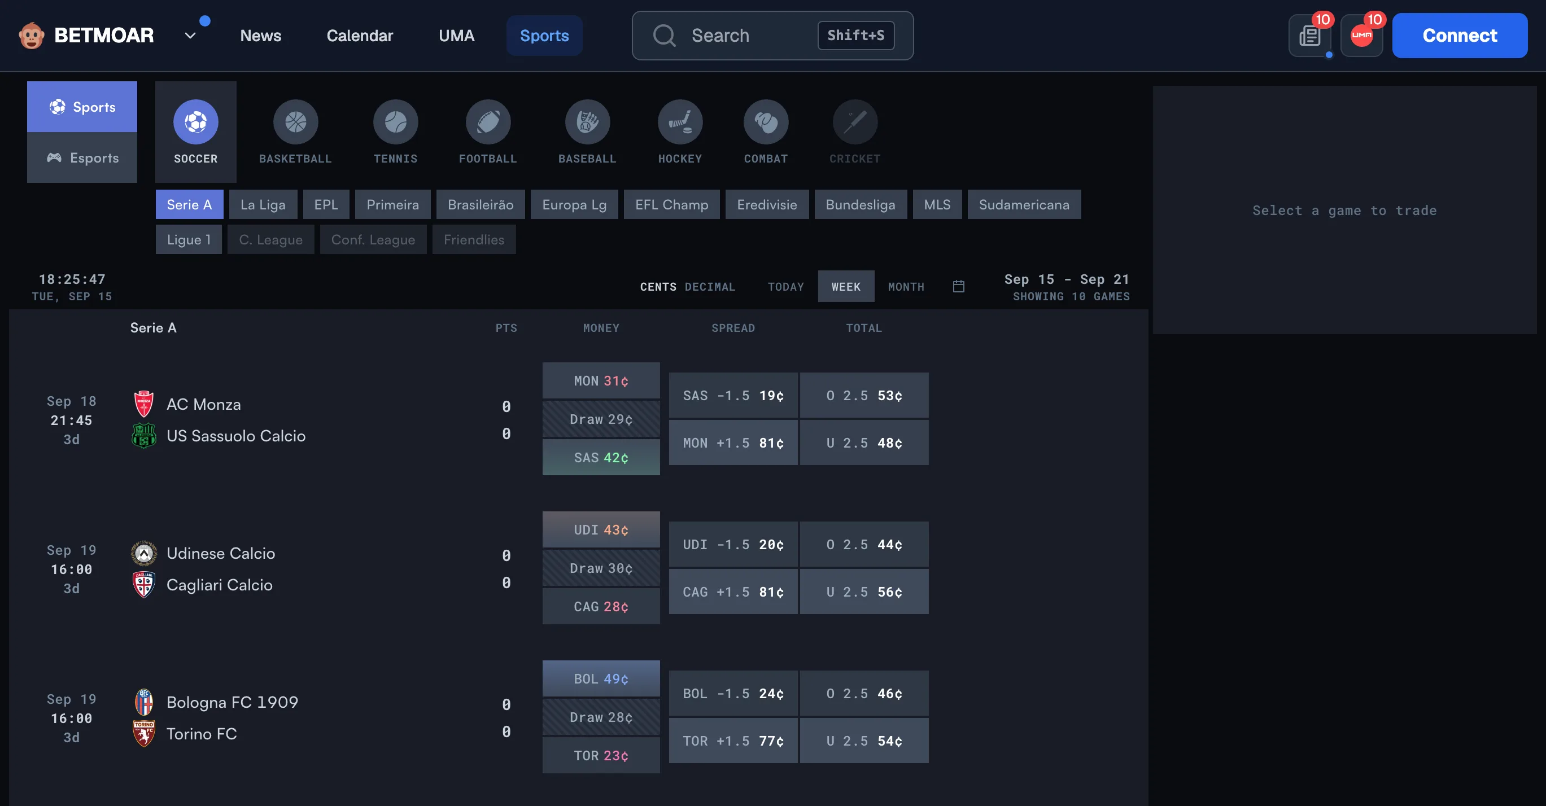Screen dimensions: 1546x806
Task: Click the AC Monza team crest
Action: 144,404
